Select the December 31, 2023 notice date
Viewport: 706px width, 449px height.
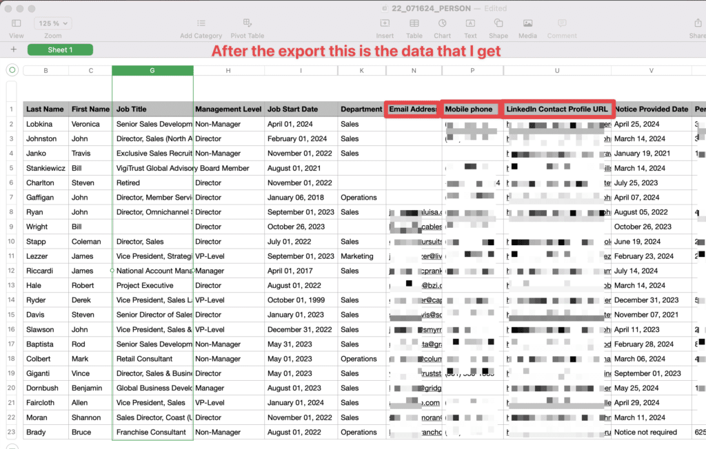pos(652,300)
